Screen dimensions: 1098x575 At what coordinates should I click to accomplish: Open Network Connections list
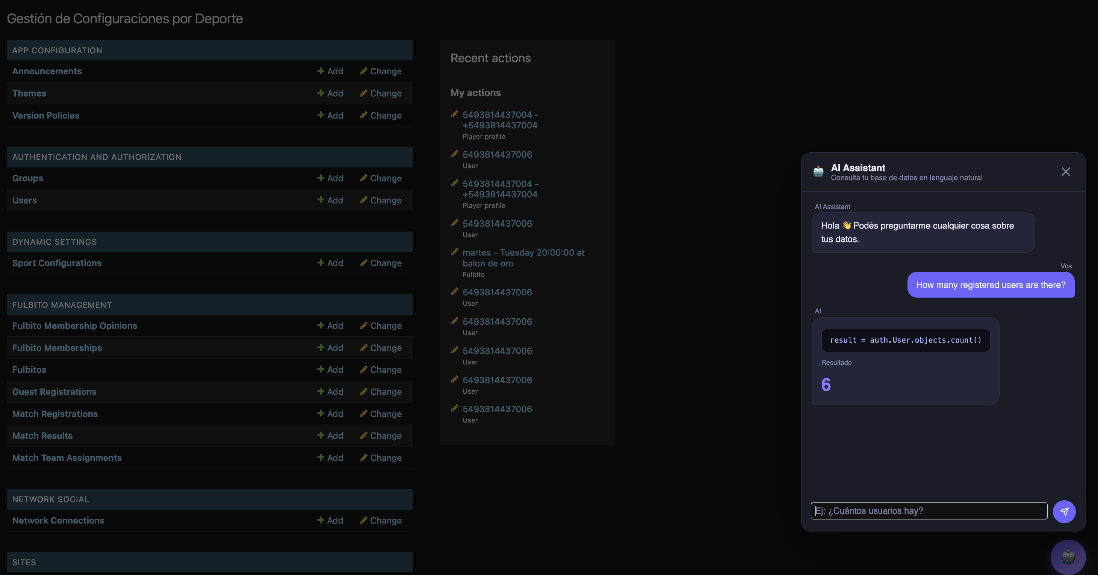(x=58, y=521)
